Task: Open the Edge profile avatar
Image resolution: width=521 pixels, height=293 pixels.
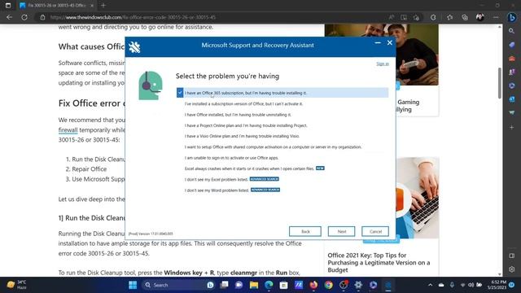Action: coord(479,17)
